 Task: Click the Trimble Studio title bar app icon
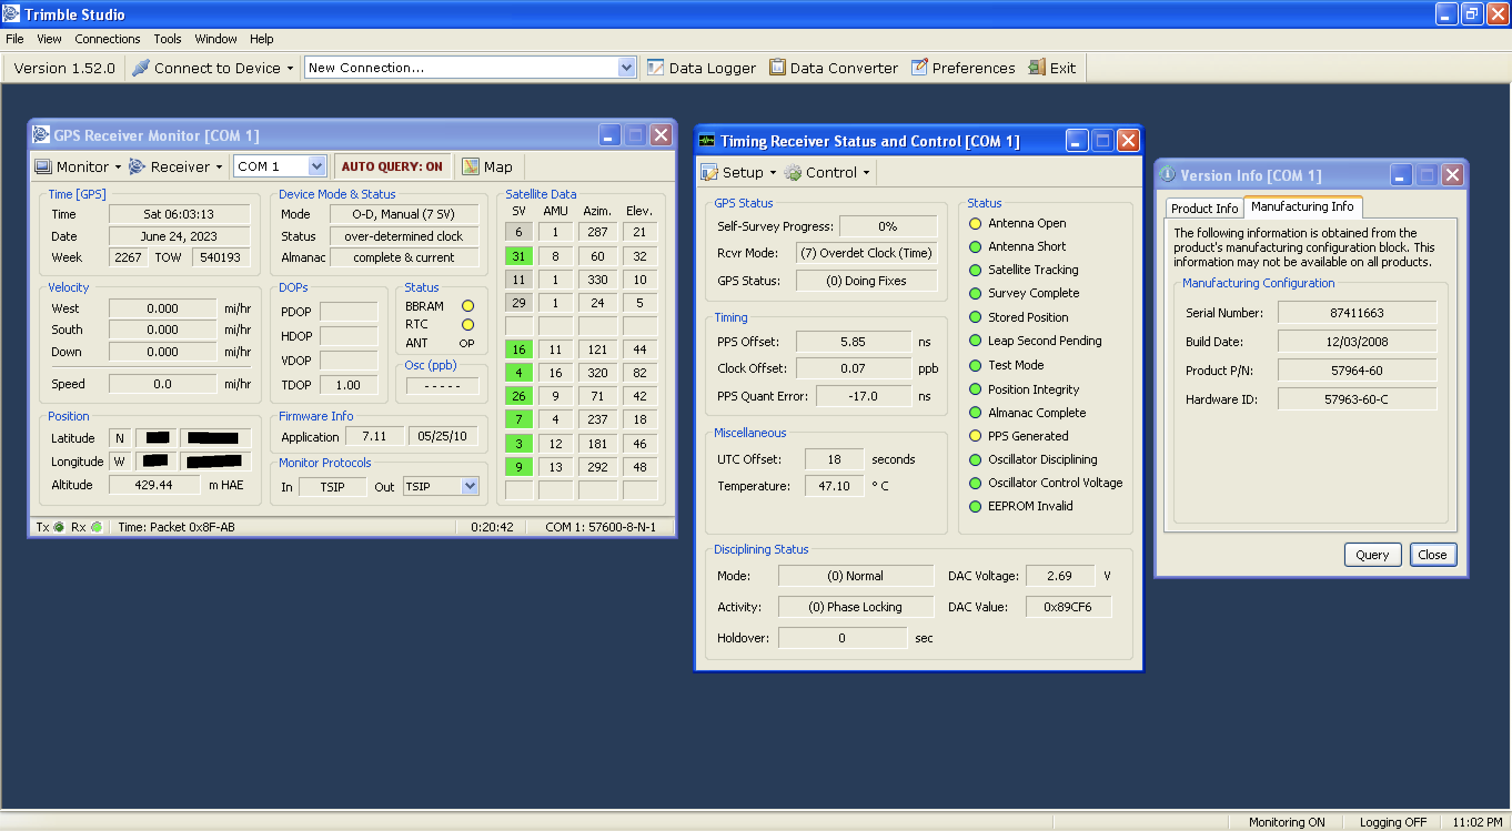(x=11, y=13)
